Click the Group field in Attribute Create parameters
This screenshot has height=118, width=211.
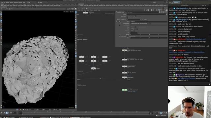pos(146,14)
